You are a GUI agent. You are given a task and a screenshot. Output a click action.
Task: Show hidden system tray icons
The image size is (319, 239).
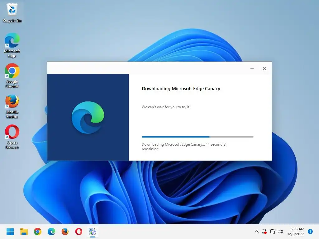pos(257,232)
